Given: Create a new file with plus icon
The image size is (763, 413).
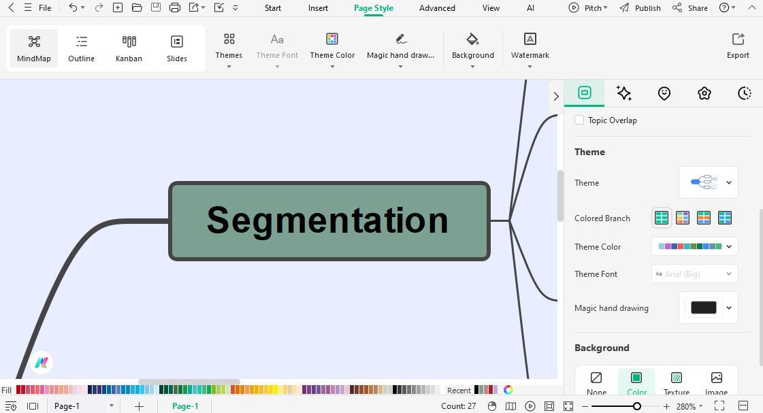Looking at the screenshot, I should click(118, 7).
